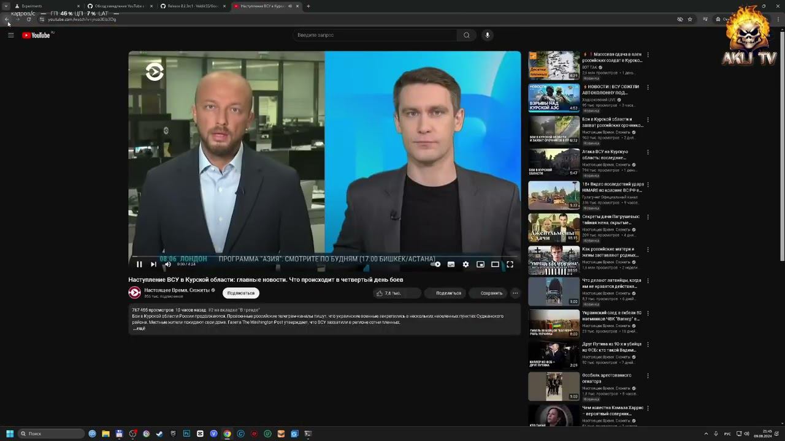Open the clock showing 21:45 in taskbar
Image resolution: width=785 pixels, height=441 pixels.
tap(763, 434)
